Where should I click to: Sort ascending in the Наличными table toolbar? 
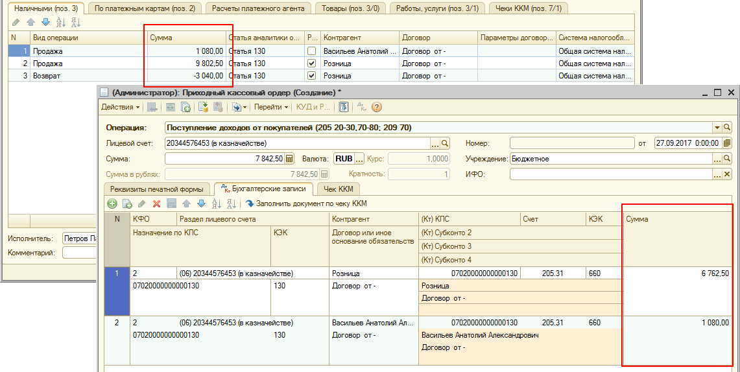[x=61, y=22]
